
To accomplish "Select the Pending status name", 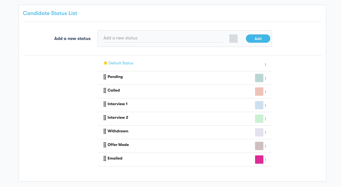I will click(x=115, y=77).
